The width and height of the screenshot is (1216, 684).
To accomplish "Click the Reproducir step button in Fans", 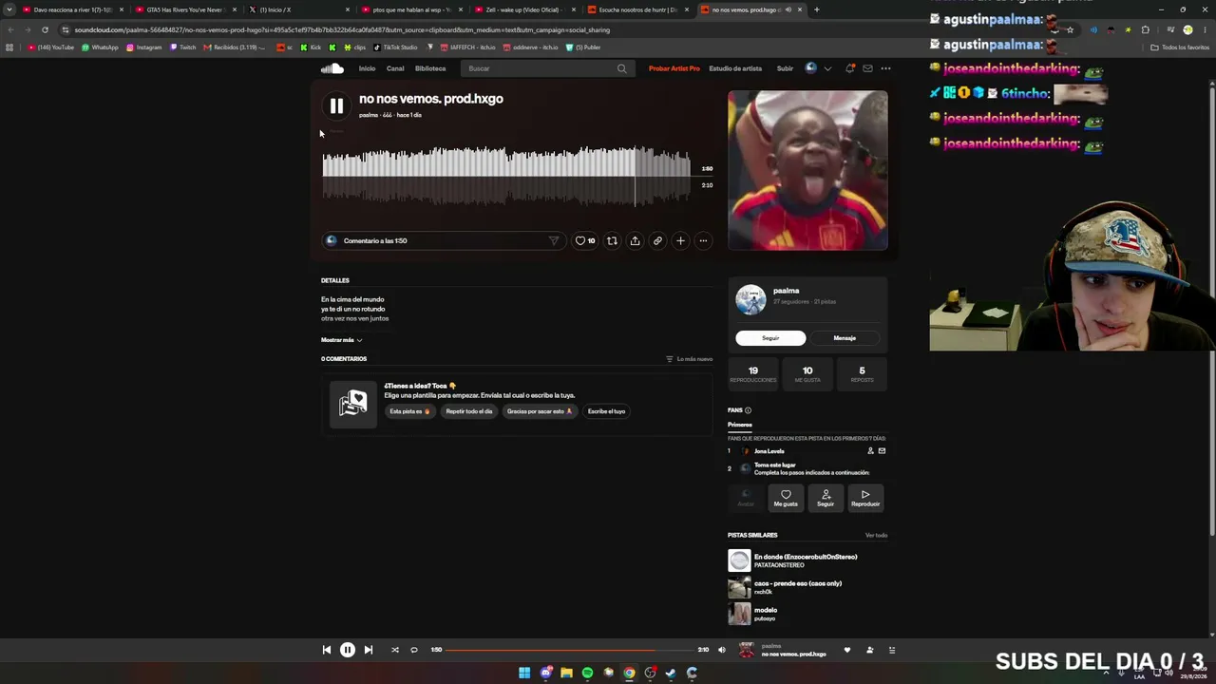I will coord(865,498).
